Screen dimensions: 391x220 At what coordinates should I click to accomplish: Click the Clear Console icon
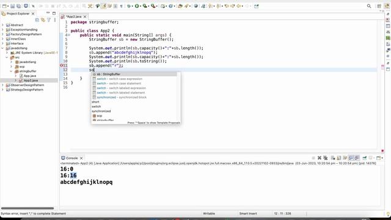[x=333, y=158]
